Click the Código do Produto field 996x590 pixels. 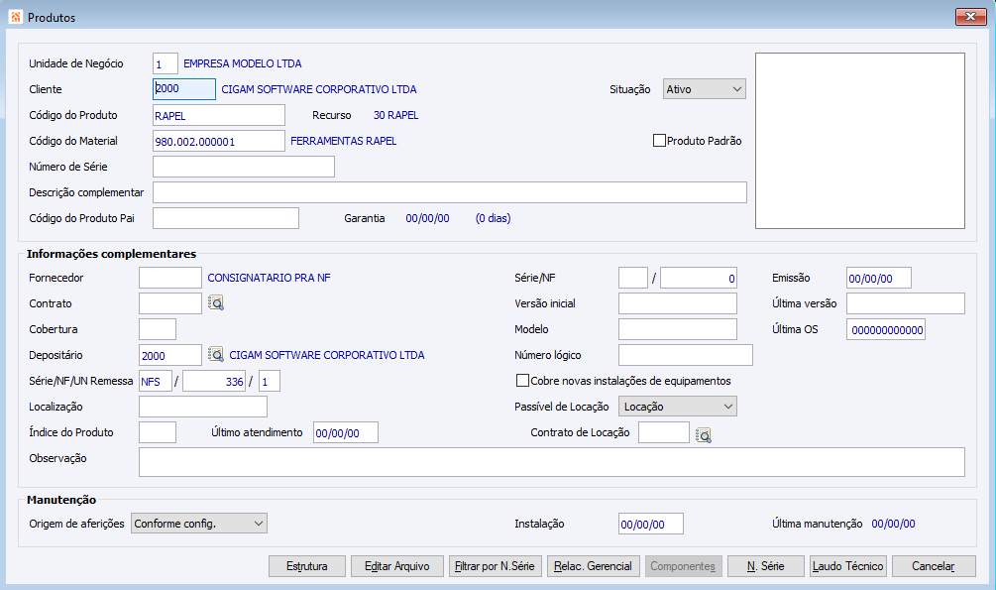tap(219, 115)
